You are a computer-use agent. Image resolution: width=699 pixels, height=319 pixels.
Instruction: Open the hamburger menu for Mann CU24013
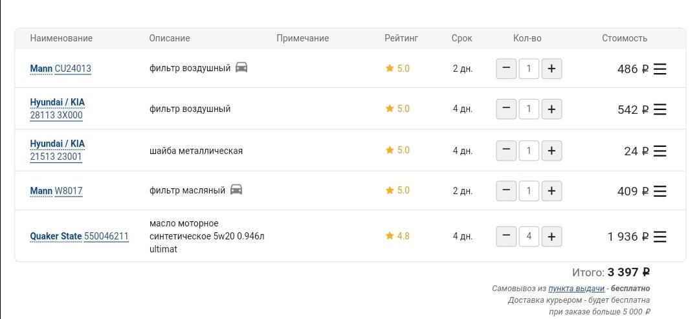660,69
